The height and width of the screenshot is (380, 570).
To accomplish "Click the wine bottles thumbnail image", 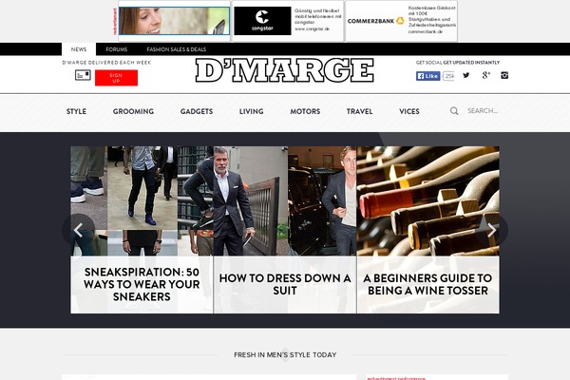I will 428,201.
